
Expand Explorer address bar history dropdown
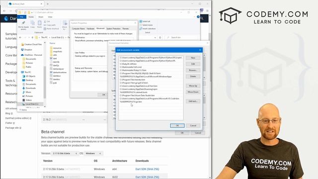pos(155,38)
